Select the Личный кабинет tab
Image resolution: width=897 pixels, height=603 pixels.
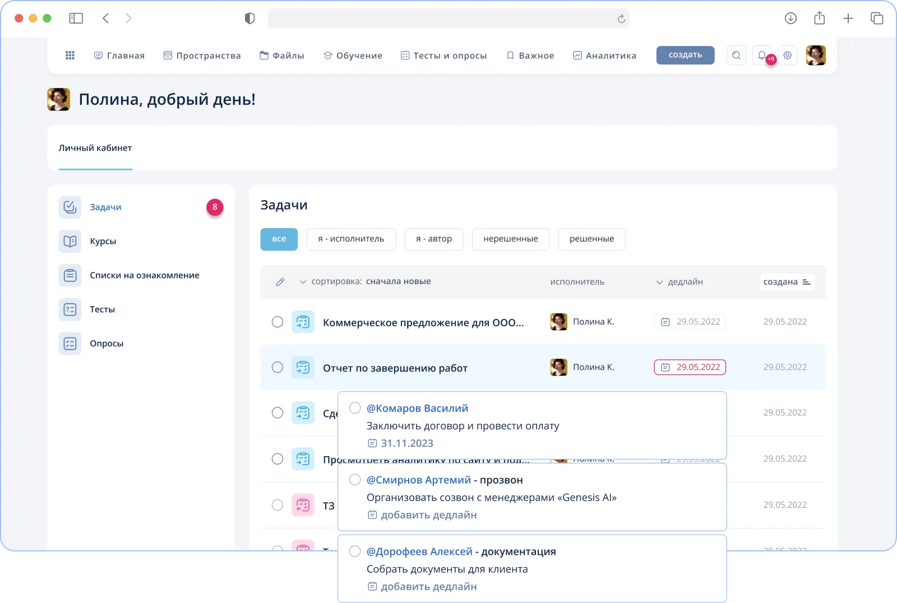click(x=95, y=149)
